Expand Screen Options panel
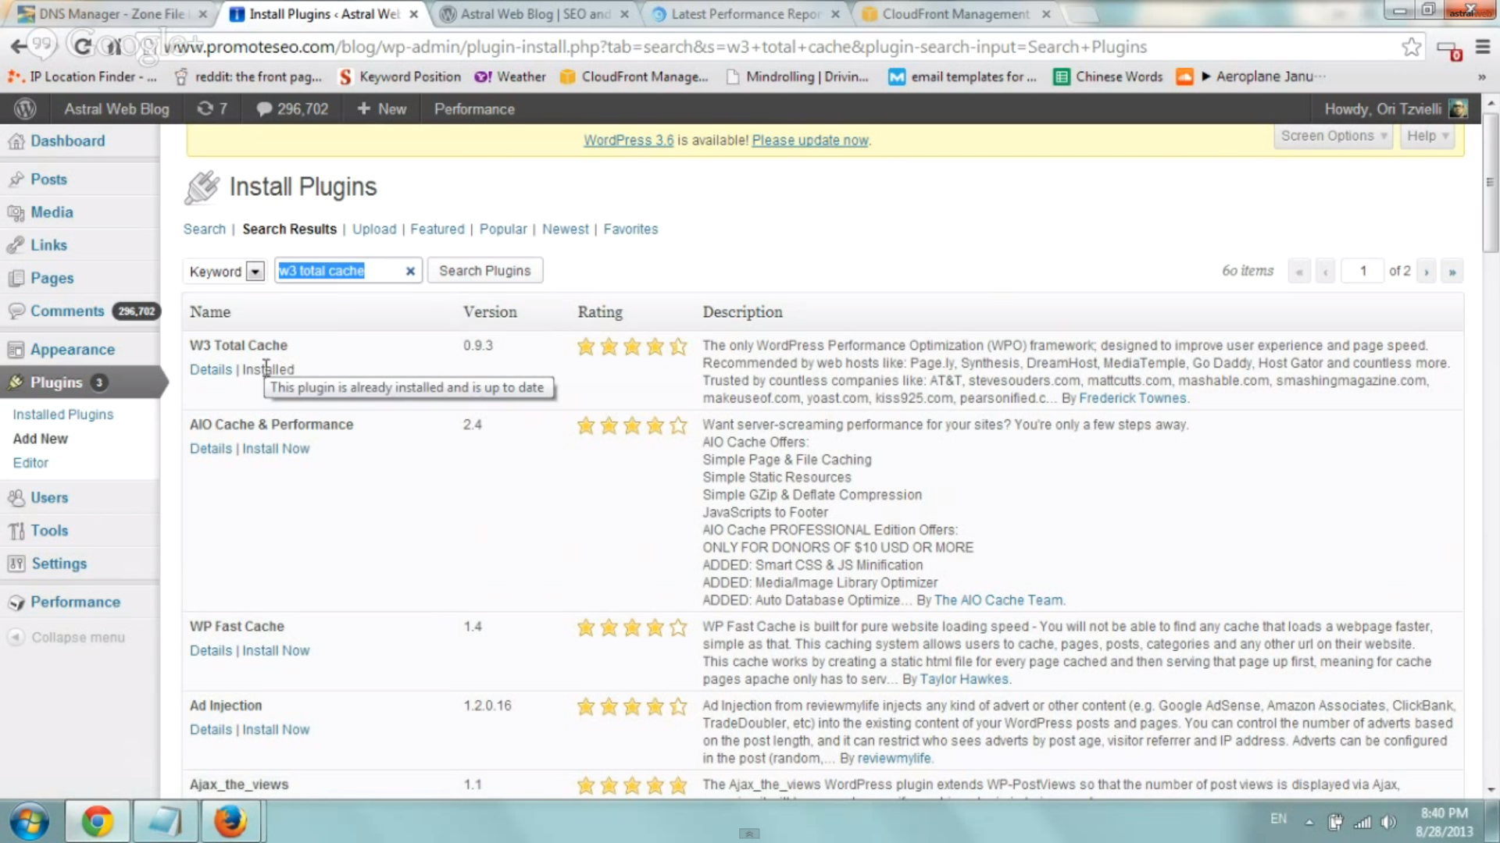The height and width of the screenshot is (843, 1500). [x=1333, y=136]
